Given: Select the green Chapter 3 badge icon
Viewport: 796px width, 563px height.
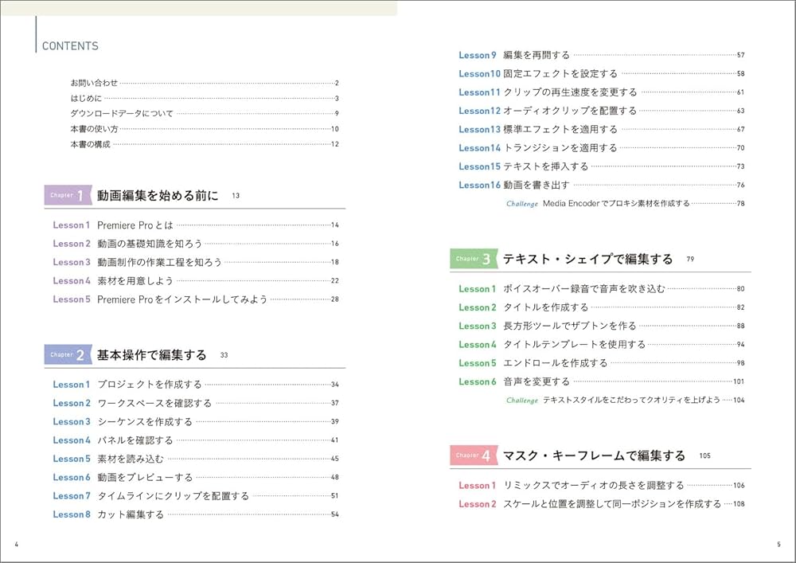Looking at the screenshot, I should tap(475, 259).
